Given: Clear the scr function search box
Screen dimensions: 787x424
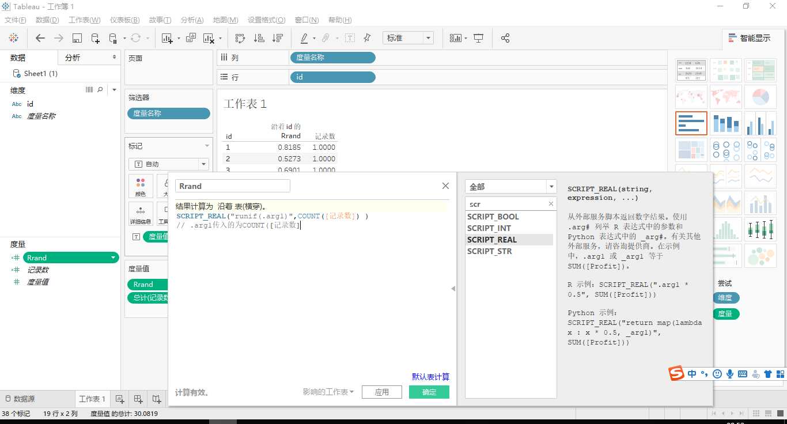Looking at the screenshot, I should pos(551,204).
